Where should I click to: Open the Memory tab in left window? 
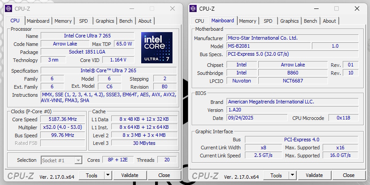(63, 21)
